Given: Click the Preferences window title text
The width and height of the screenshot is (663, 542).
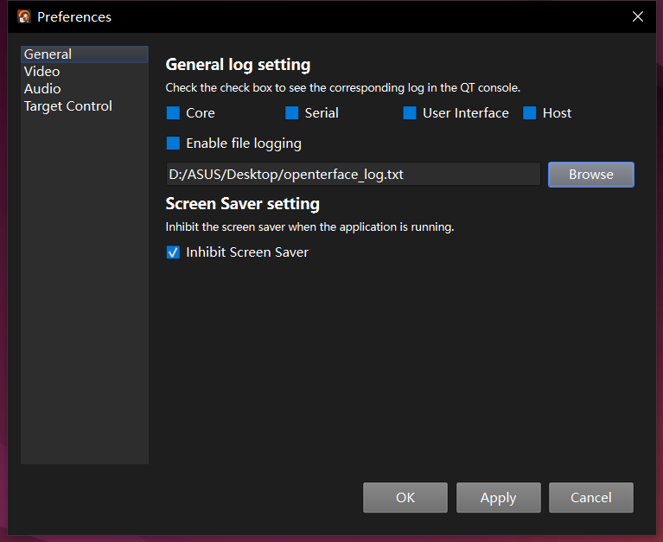Looking at the screenshot, I should pyautogui.click(x=74, y=16).
